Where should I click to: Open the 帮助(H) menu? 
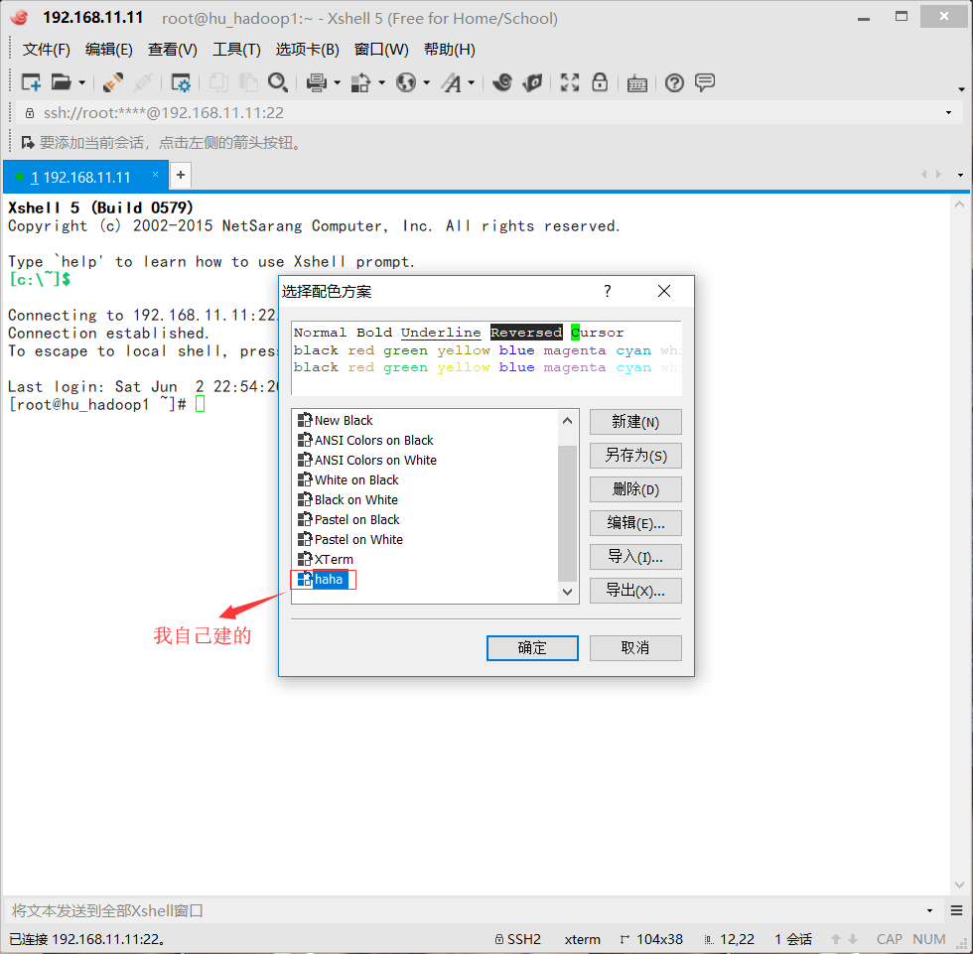449,49
